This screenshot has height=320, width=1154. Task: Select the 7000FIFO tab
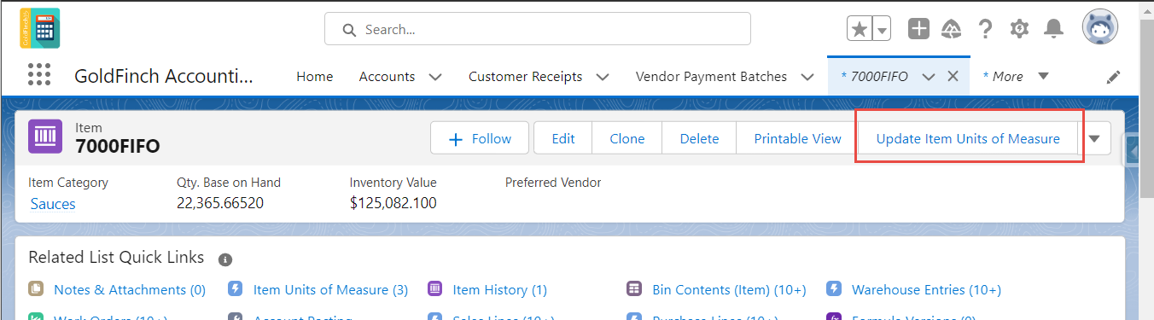876,77
